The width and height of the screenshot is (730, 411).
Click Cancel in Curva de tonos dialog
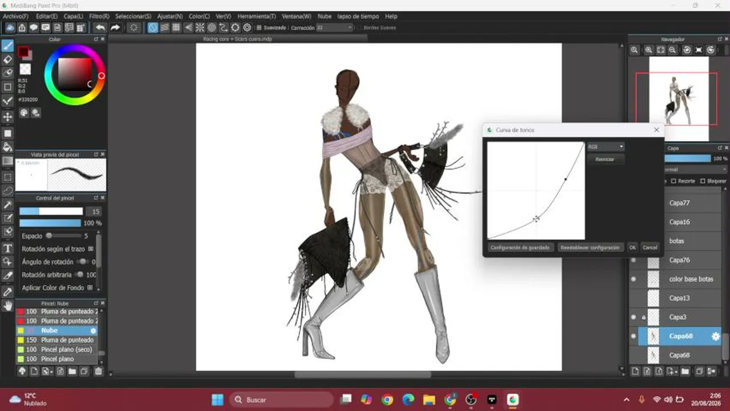tap(650, 248)
